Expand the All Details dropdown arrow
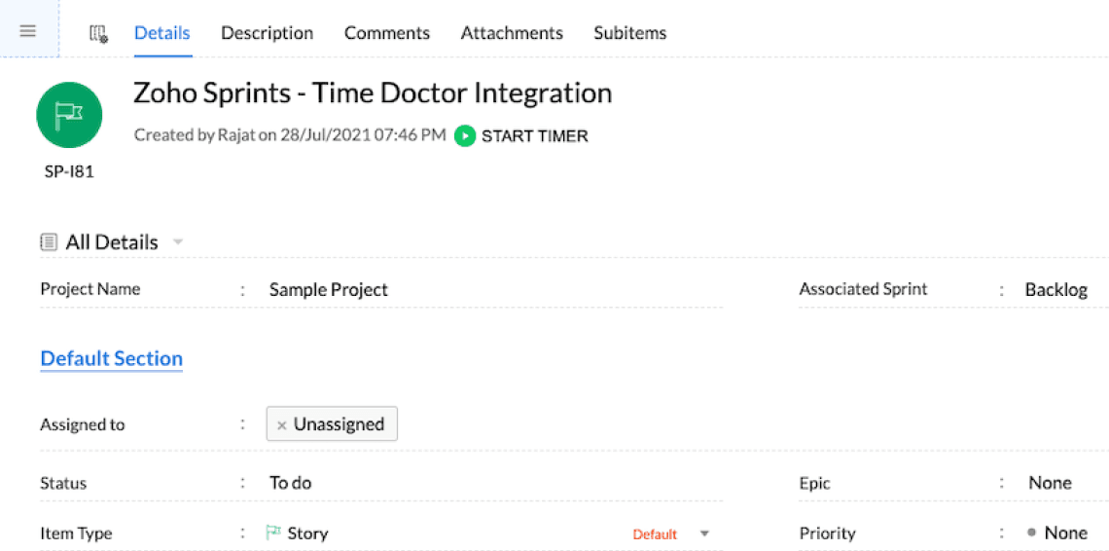 [178, 241]
